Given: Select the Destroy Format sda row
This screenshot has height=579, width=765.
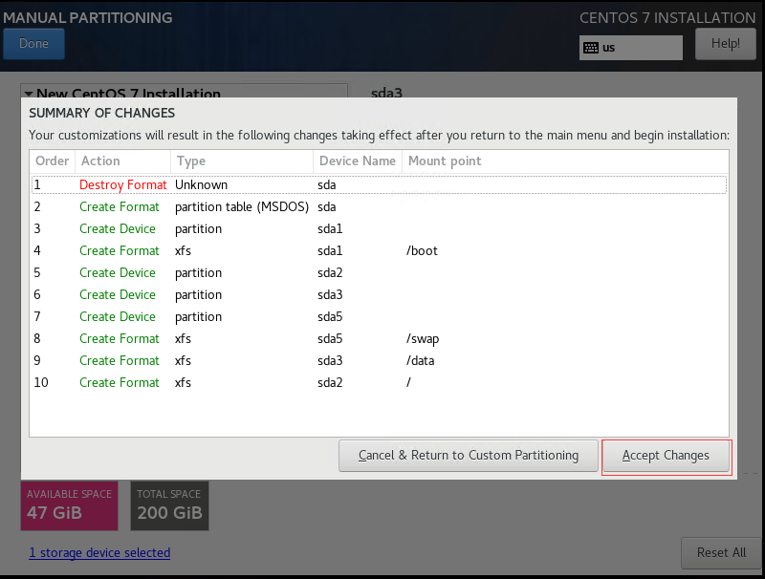Looking at the screenshot, I should (x=379, y=184).
